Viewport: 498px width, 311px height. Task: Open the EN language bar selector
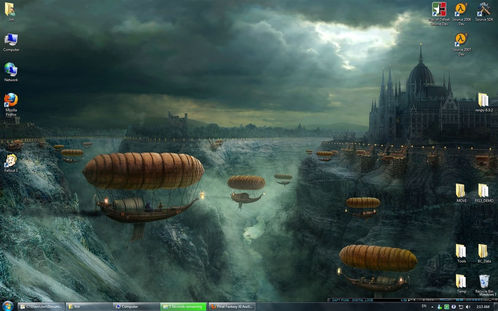424,306
